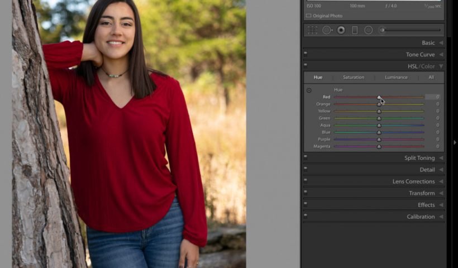Screen dimensions: 458x268
Task: Switch to the Luminance tab
Action: click(x=396, y=78)
